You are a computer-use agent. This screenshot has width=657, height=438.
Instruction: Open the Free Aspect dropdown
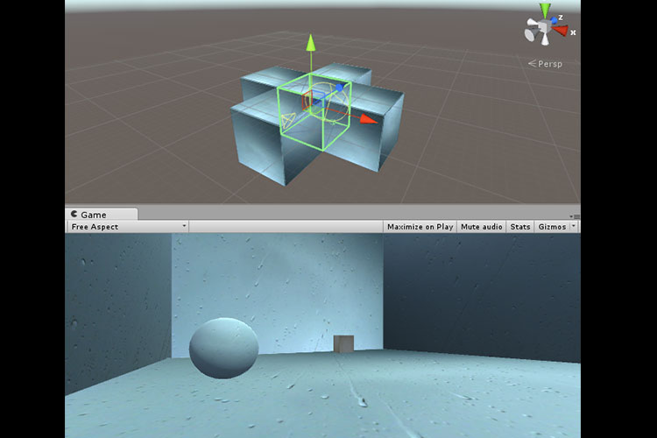point(128,227)
